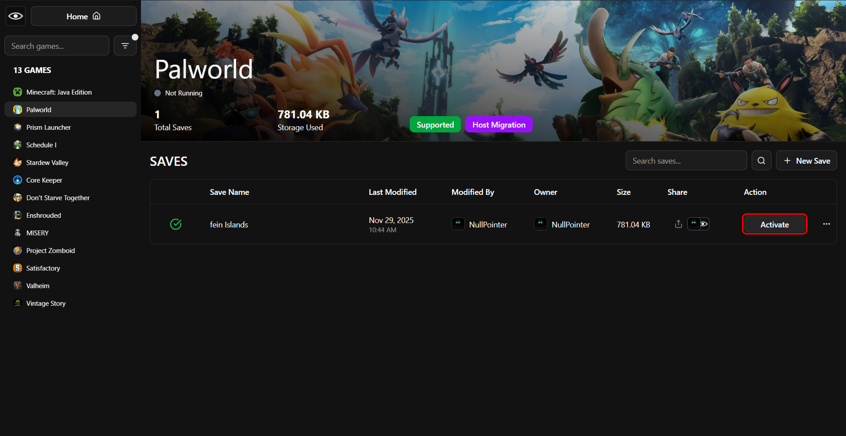Click the Vintage Story list entry
This screenshot has width=846, height=436.
[x=70, y=303]
